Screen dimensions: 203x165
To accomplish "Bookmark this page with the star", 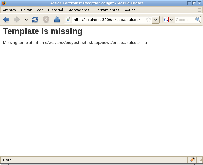I will (148, 20).
